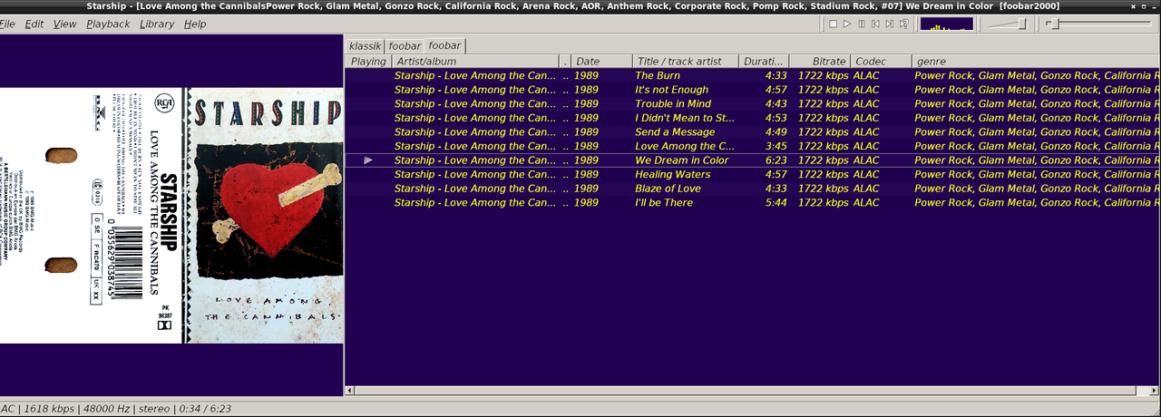Screen dimensions: 1161x417
Task: Skip to the next track
Action: (x=890, y=24)
